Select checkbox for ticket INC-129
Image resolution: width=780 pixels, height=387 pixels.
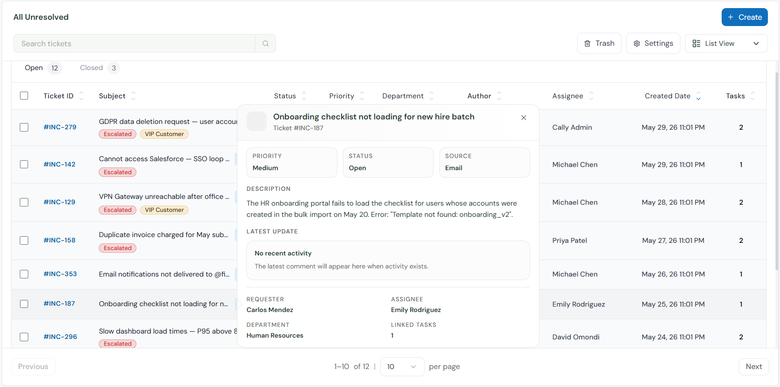[x=24, y=202]
